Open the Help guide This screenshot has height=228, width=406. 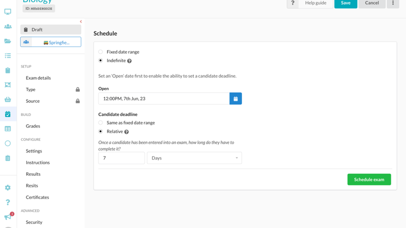pyautogui.click(x=316, y=3)
